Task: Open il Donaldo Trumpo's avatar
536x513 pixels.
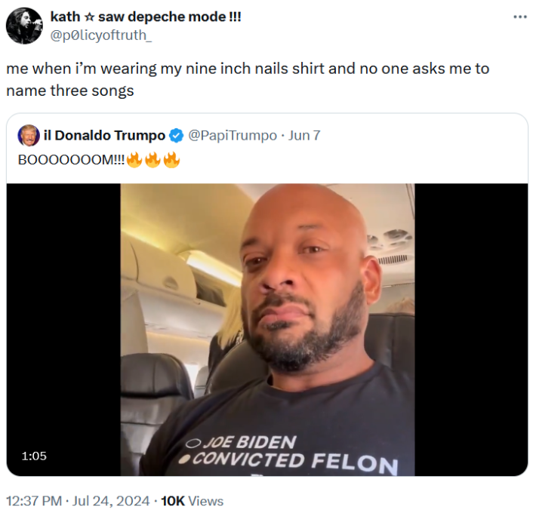Action: pyautogui.click(x=29, y=136)
